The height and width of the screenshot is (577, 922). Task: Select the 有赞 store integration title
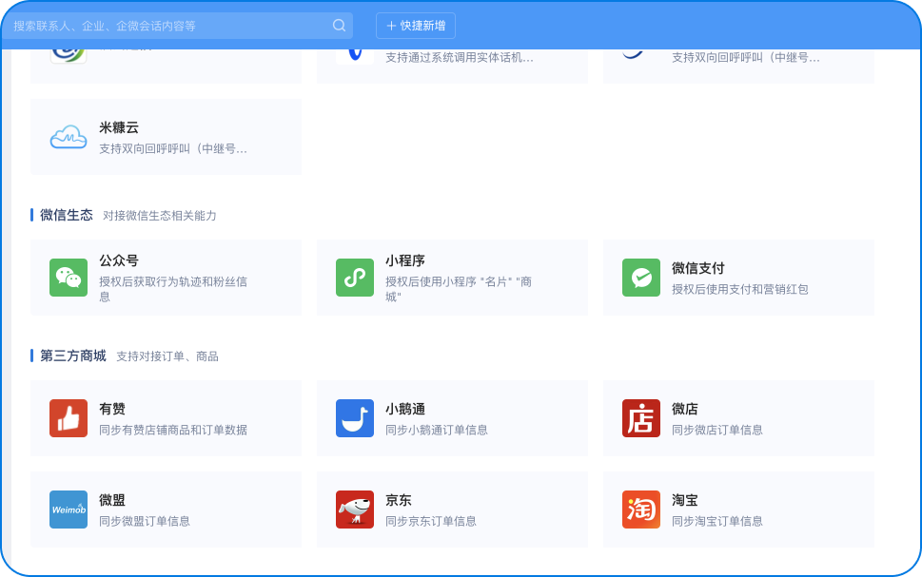tap(112, 409)
